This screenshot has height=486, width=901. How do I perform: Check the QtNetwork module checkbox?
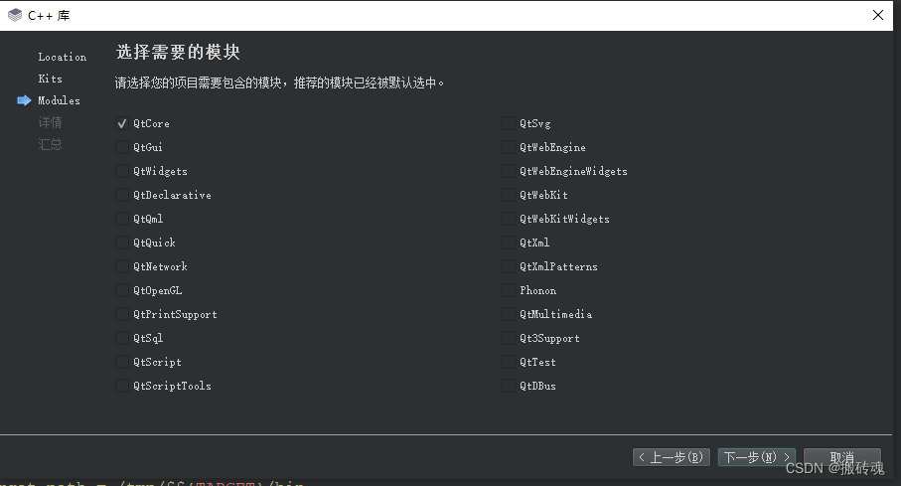click(122, 267)
